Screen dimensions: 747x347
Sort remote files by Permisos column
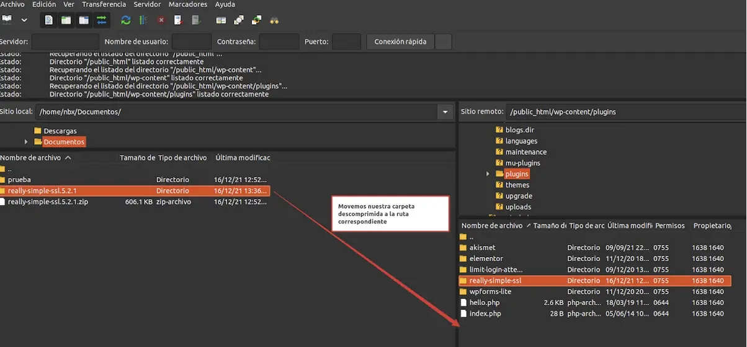(670, 226)
